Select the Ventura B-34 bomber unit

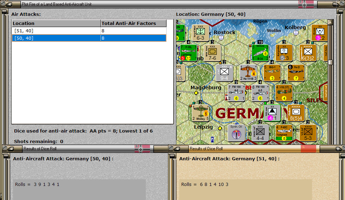point(260,53)
